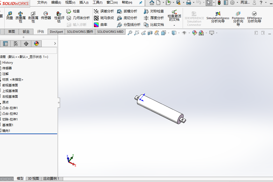Click Zoom to Area icon
This screenshot has height=182, width=273.
137,33
